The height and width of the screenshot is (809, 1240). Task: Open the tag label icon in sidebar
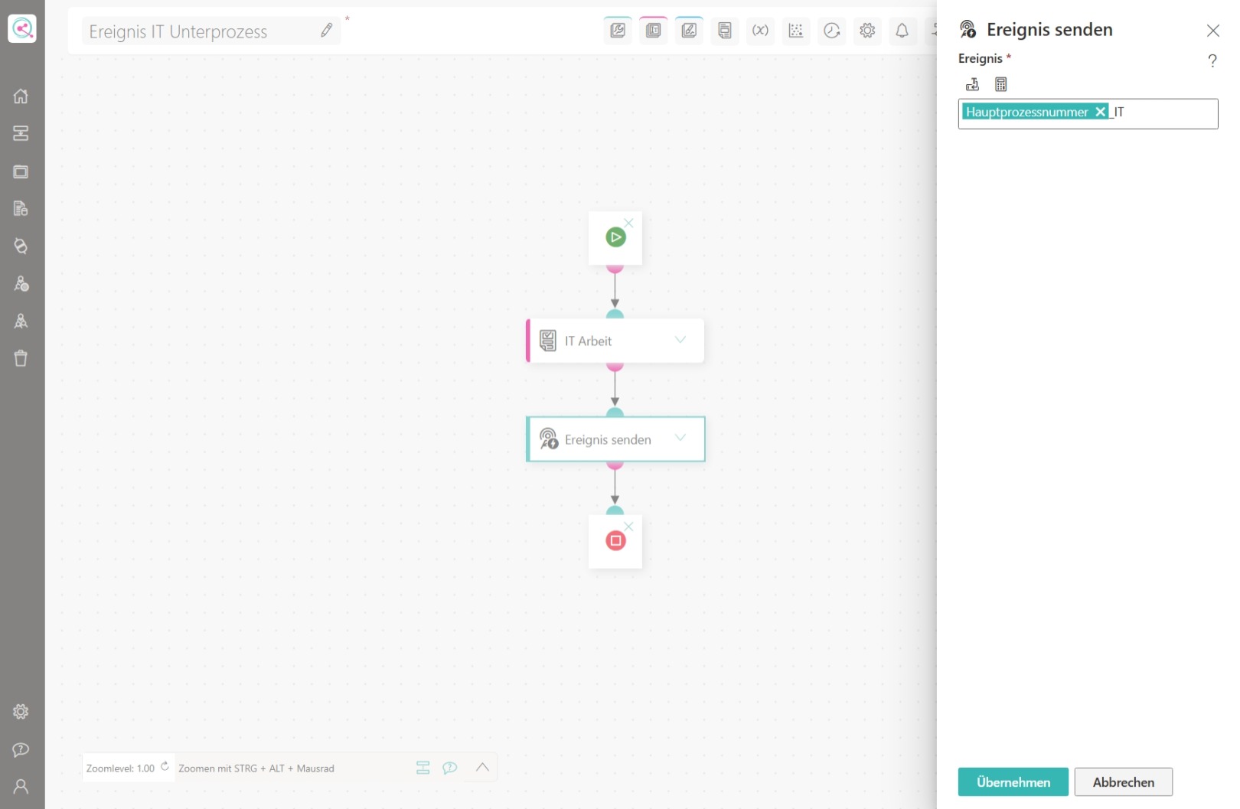21,246
